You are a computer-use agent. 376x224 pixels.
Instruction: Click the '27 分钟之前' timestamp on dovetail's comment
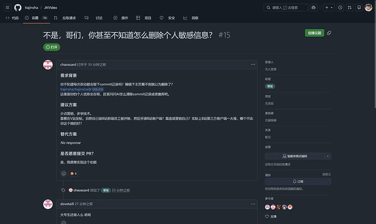pos(83,204)
